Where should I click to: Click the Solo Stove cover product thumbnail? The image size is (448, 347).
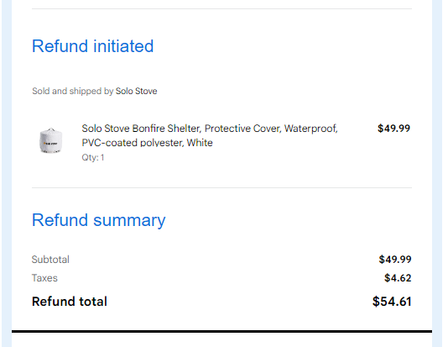click(50, 140)
